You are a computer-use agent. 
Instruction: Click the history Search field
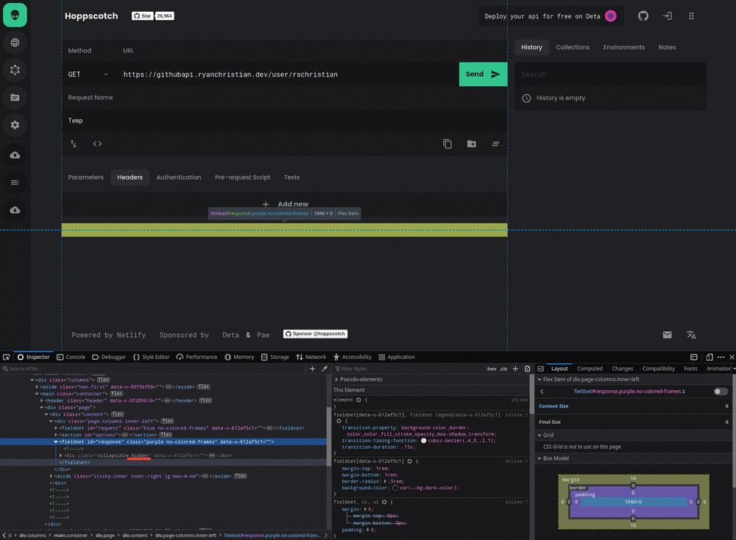click(611, 74)
